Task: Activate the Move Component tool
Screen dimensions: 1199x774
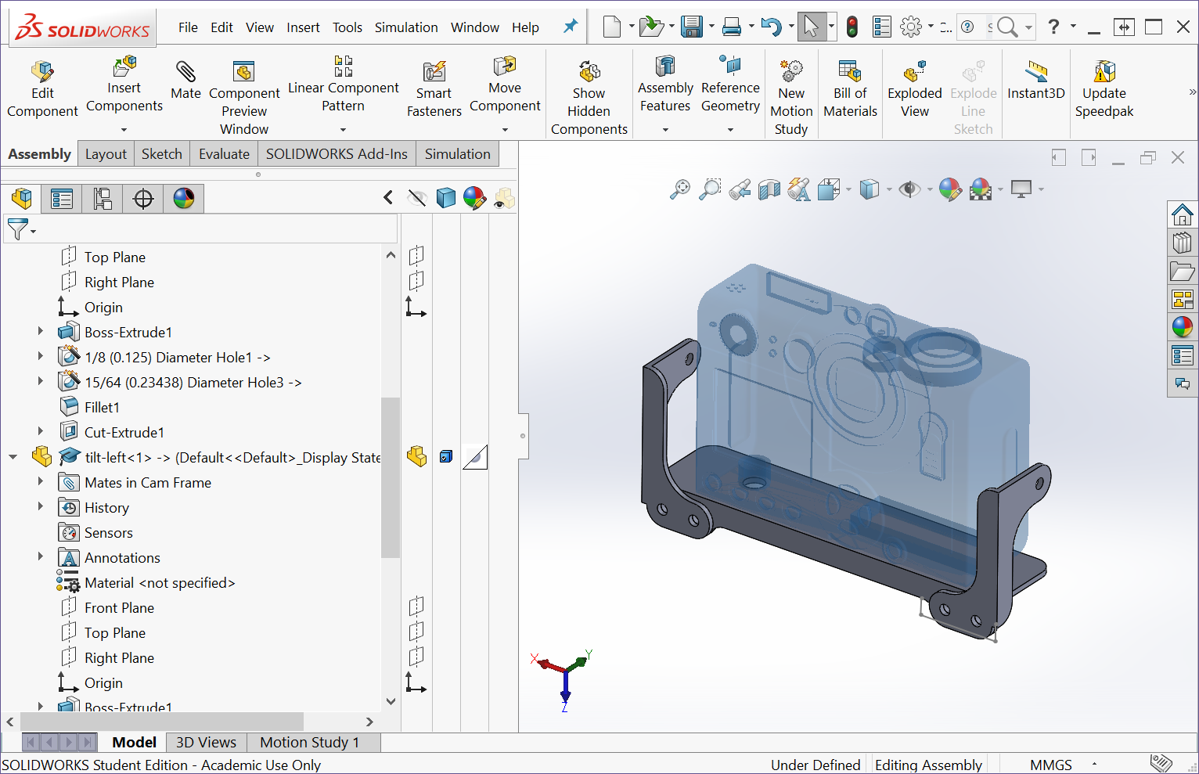Action: coord(505,85)
